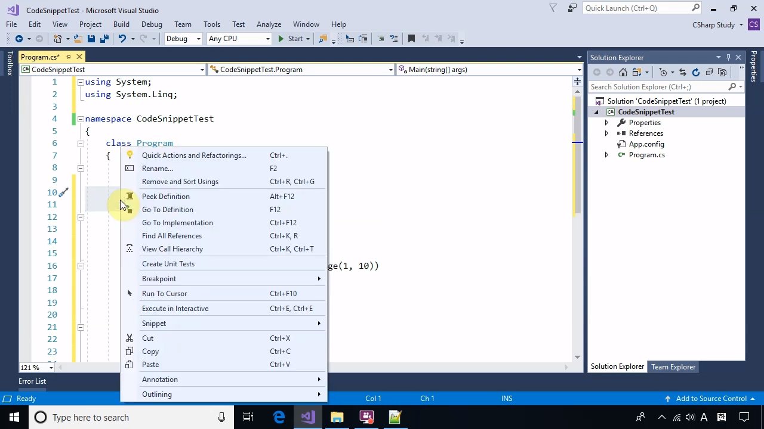
Task: Click the Pending Changes Filter clock icon
Action: (x=663, y=72)
